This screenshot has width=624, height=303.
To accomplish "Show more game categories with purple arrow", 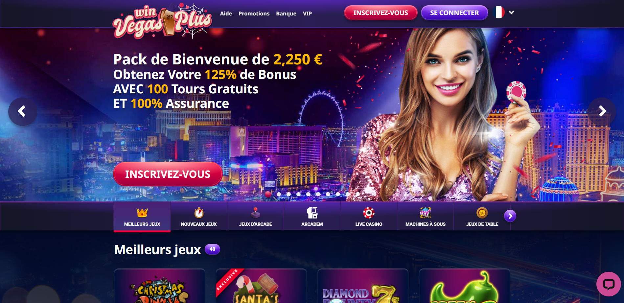I will [x=510, y=216].
